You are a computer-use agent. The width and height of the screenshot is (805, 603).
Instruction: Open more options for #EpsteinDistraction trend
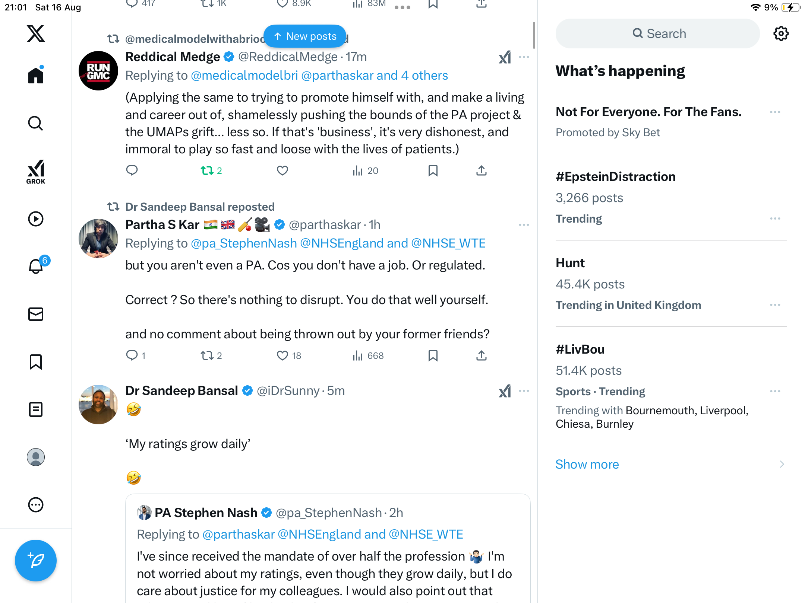point(775,218)
